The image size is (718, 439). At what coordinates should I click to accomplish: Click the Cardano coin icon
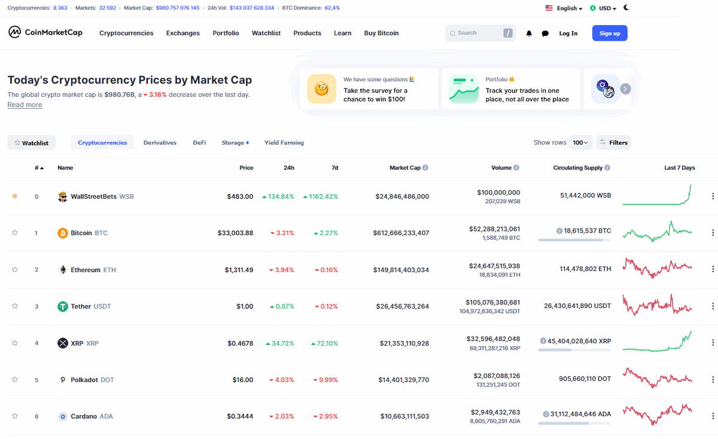(62, 416)
